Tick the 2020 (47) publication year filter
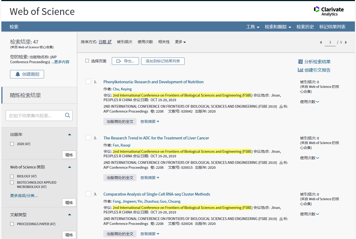Screen dimensions: 356x239 [12, 144]
